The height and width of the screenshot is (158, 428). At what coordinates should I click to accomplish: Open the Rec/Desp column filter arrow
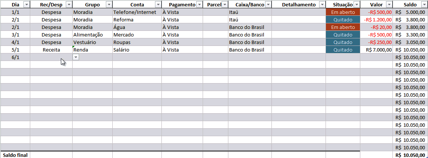69,5
